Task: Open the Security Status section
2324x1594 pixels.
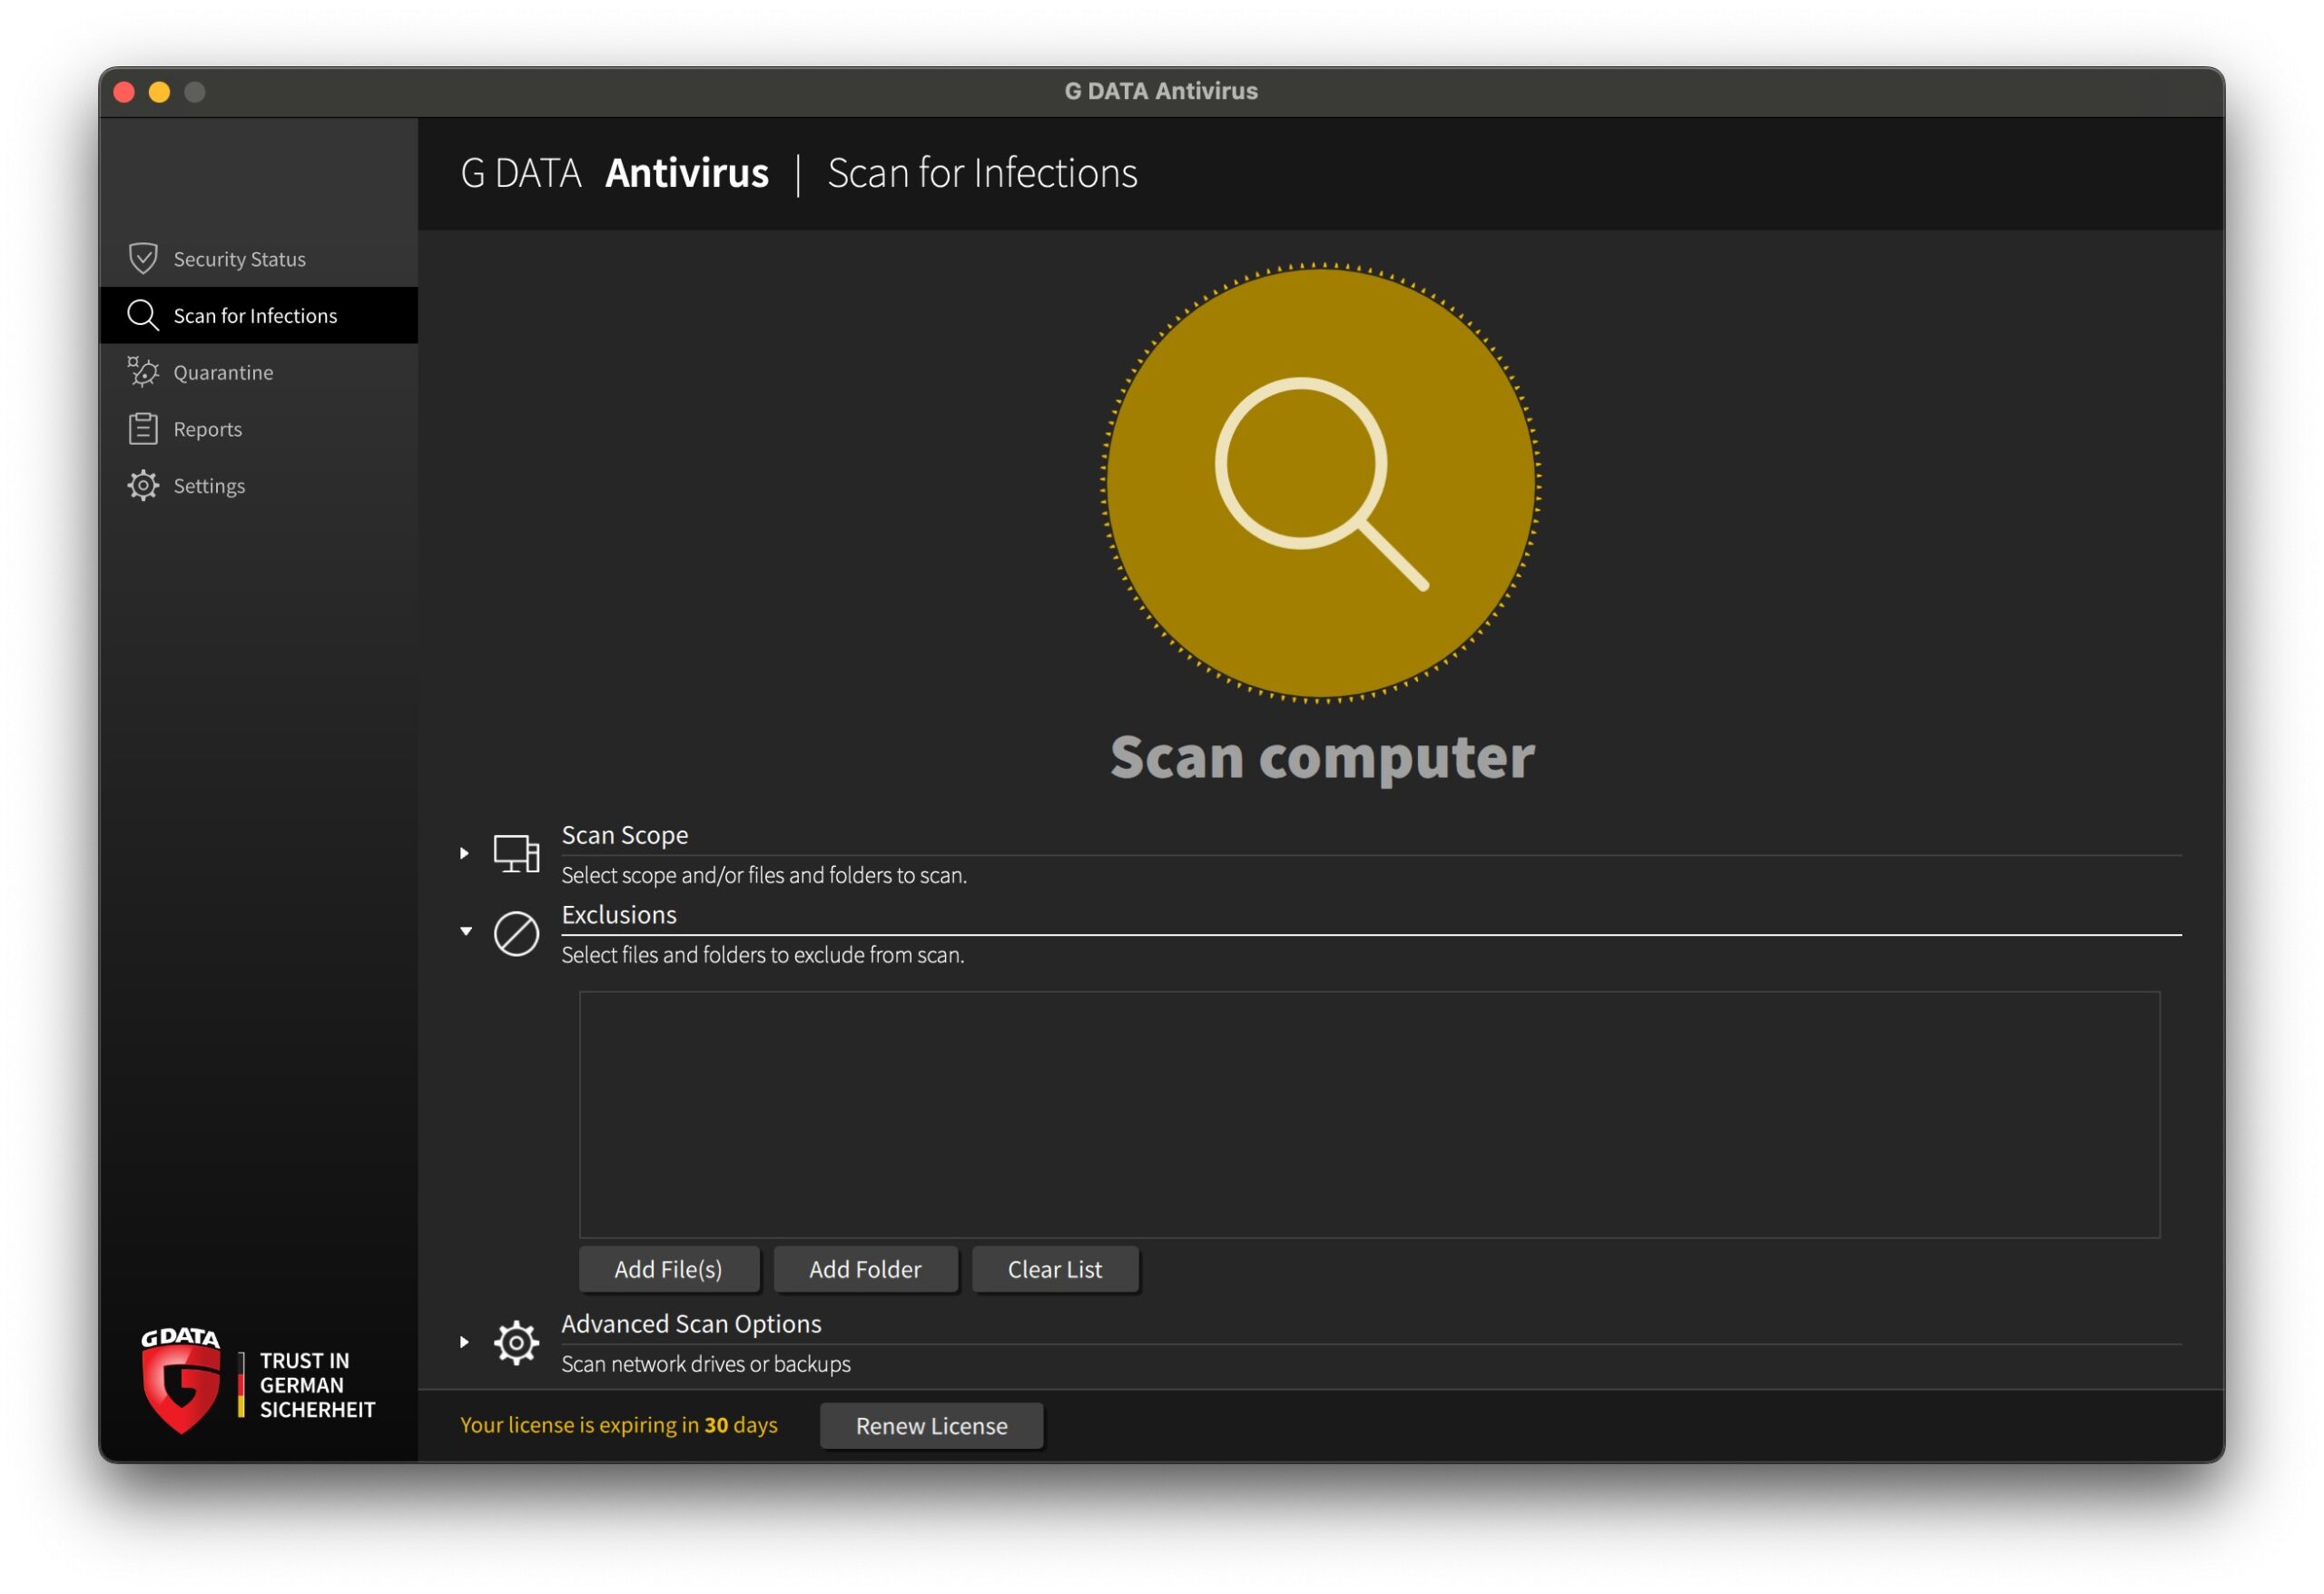Action: click(x=259, y=259)
